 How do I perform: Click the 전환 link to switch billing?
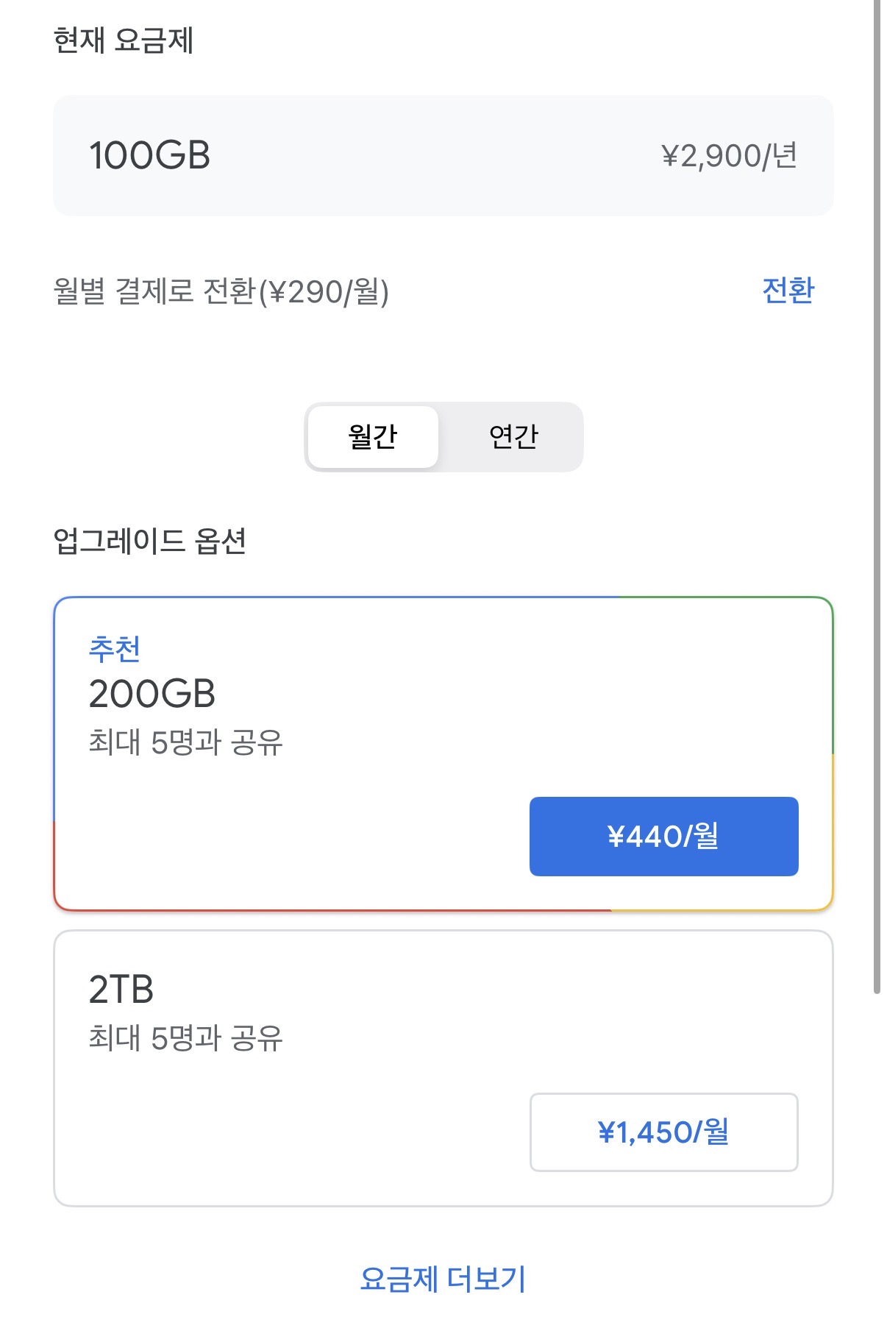pyautogui.click(x=788, y=291)
